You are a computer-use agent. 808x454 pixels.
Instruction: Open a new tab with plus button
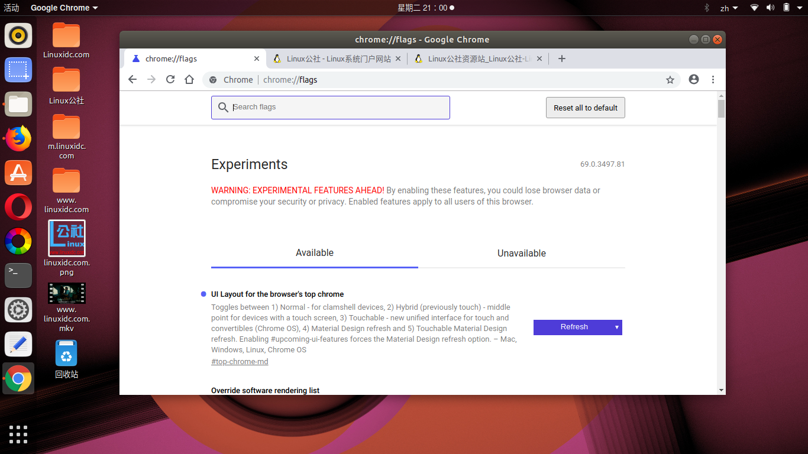(562, 59)
